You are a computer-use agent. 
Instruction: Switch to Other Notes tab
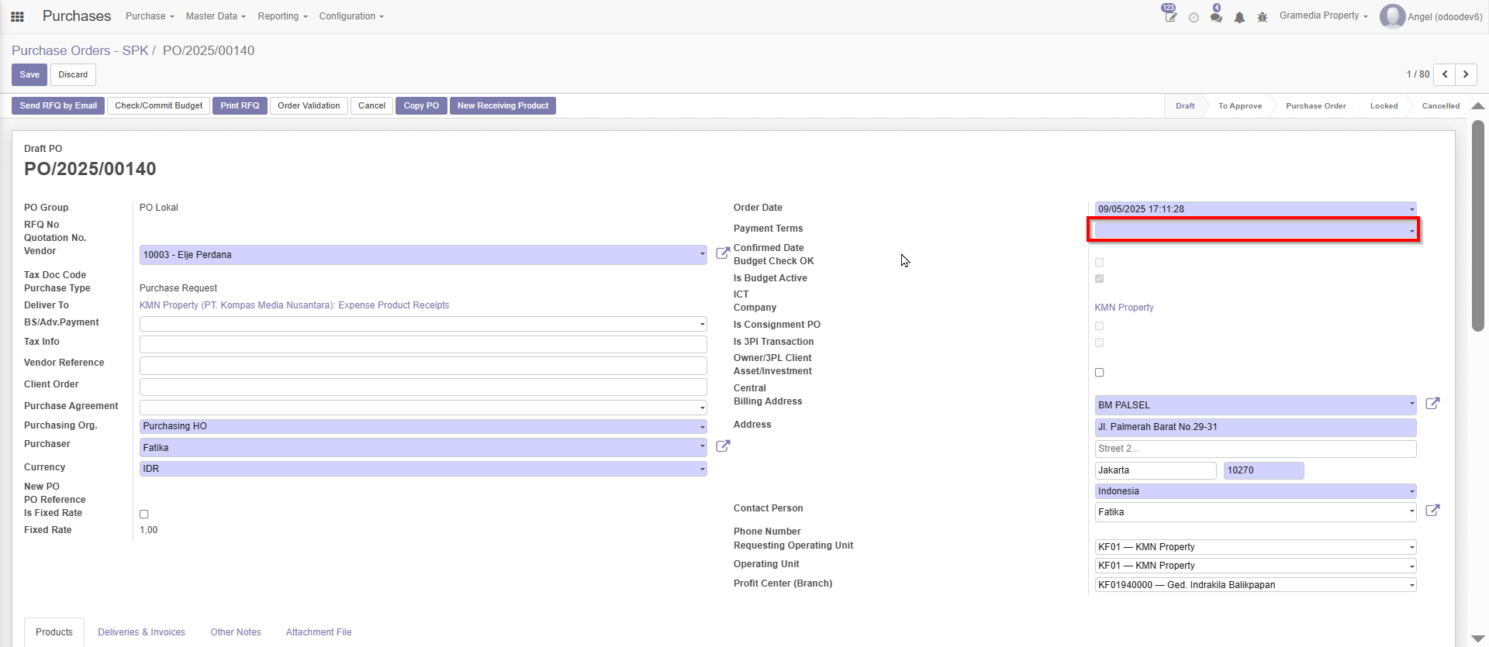(x=236, y=632)
